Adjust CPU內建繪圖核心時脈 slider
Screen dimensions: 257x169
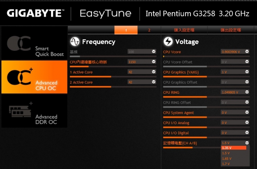point(113,66)
